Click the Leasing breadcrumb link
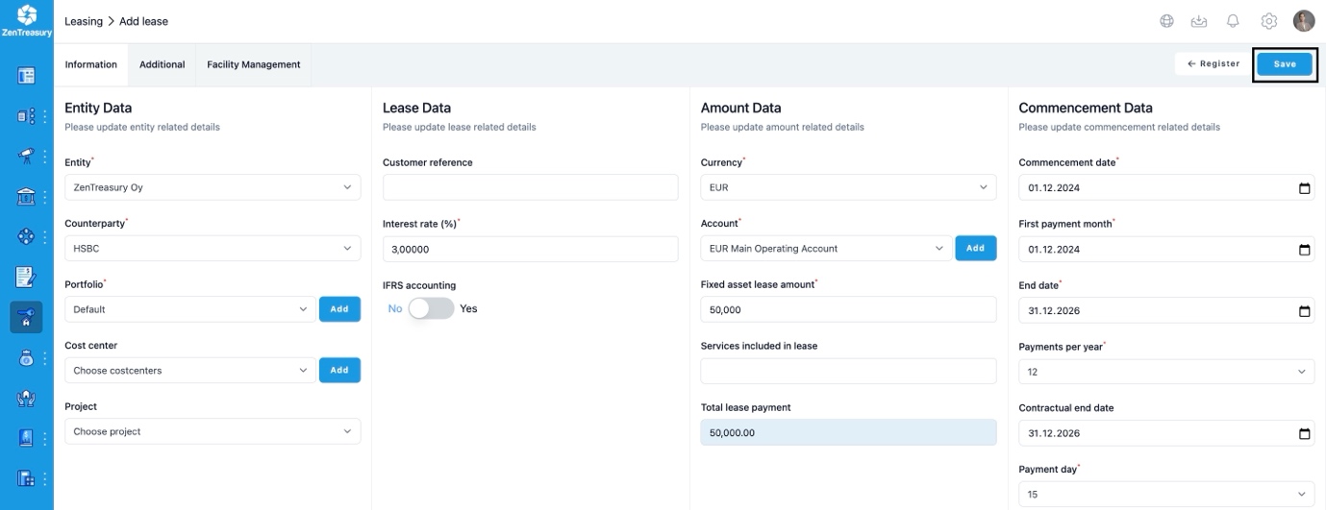The image size is (1326, 510). 84,21
